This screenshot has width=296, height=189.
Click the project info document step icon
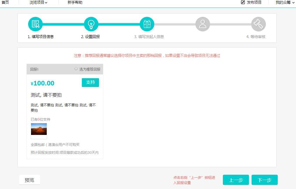[35, 24]
